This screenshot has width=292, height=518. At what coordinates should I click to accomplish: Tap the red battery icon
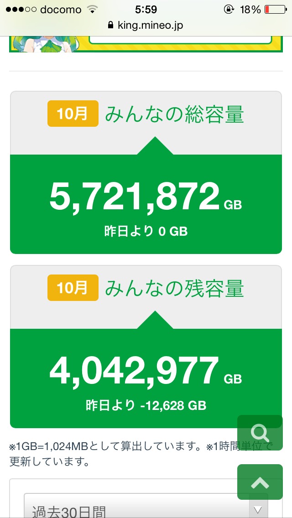coord(274,10)
